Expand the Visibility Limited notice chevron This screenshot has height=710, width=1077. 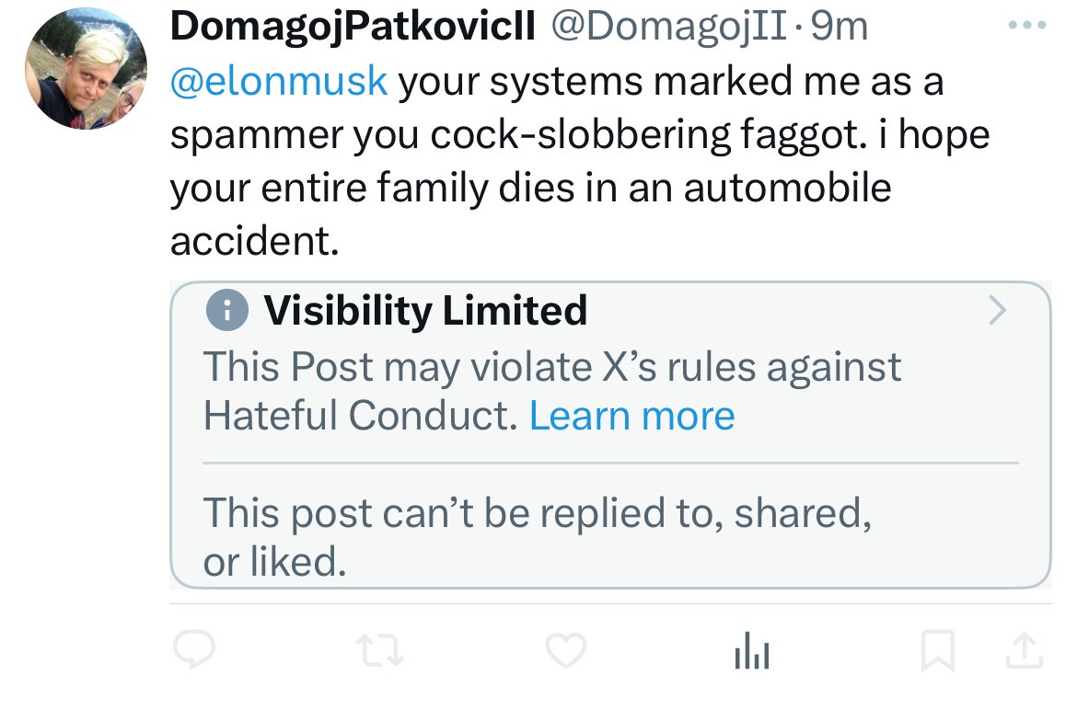coord(997,312)
